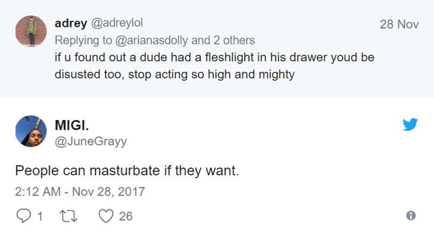The image size is (434, 232).
Task: Click the reply speech bubble icon
Action: click(23, 215)
